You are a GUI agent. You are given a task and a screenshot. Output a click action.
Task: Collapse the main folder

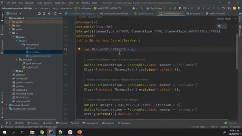13,37
